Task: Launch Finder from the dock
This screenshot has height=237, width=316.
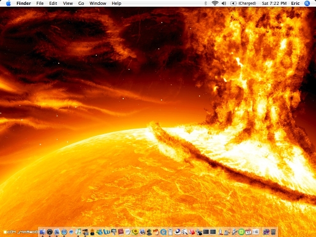Action: point(42,232)
